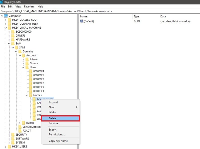The image size is (200, 149).
Task: Select the 000001F4 key folder icon
Action: pyautogui.click(x=30, y=71)
